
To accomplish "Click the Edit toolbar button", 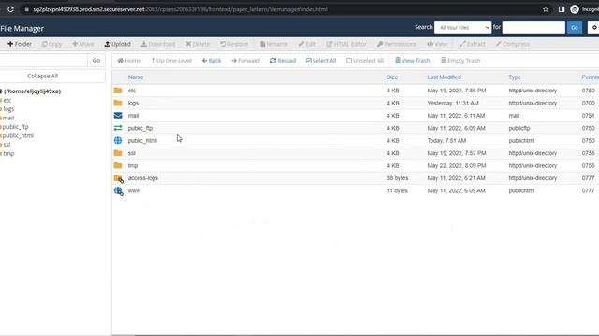I will tap(307, 44).
